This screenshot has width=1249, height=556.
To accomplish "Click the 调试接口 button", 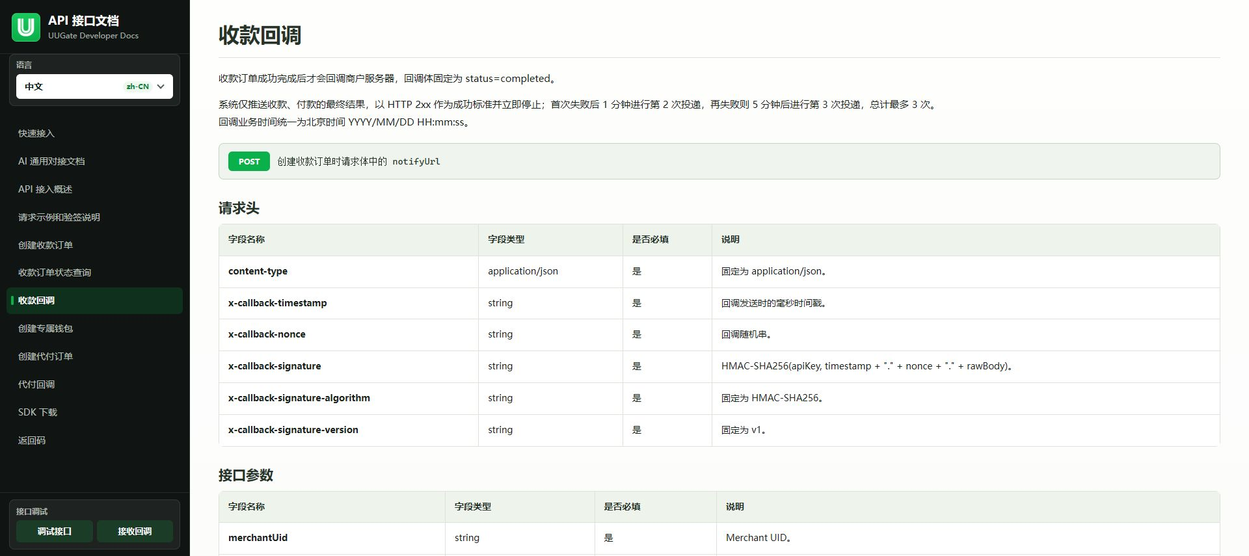I will tap(55, 531).
